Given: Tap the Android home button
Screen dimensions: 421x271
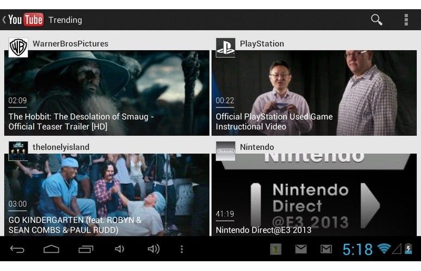Looking at the screenshot, I should (x=51, y=249).
